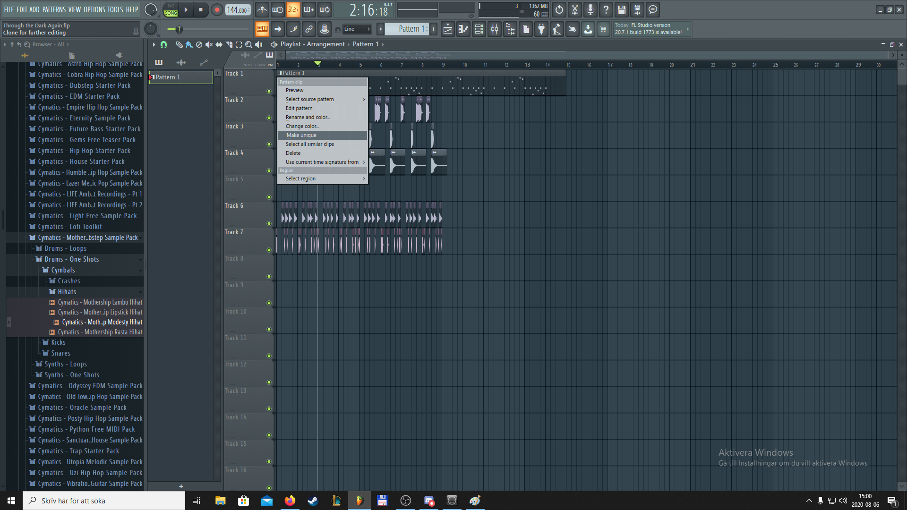The image size is (907, 510).
Task: Toggle PAT/SONG mode switch
Action: tap(171, 10)
